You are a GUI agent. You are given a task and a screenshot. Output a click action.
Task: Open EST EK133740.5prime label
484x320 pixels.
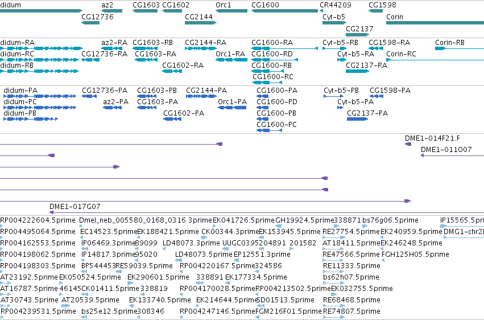(160, 300)
